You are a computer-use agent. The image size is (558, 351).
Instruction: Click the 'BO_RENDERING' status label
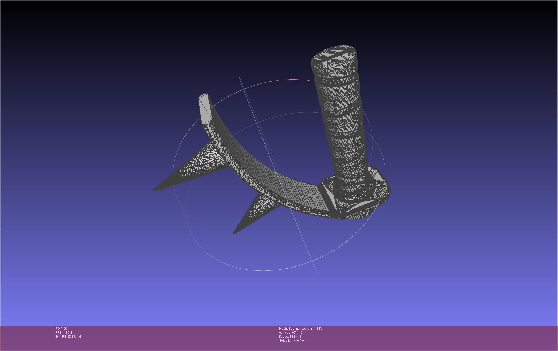point(68,337)
